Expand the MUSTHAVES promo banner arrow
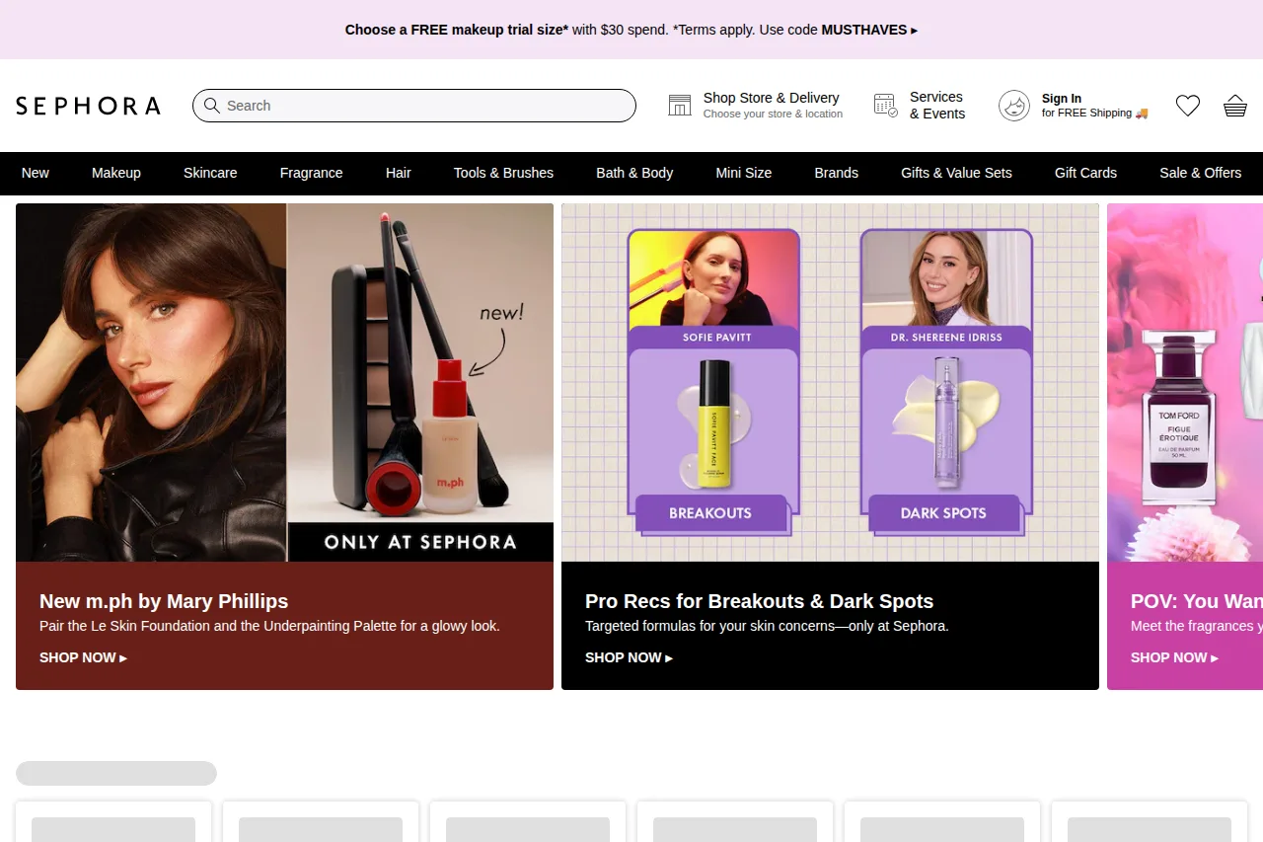Viewport: 1263px width, 842px height. tap(915, 30)
